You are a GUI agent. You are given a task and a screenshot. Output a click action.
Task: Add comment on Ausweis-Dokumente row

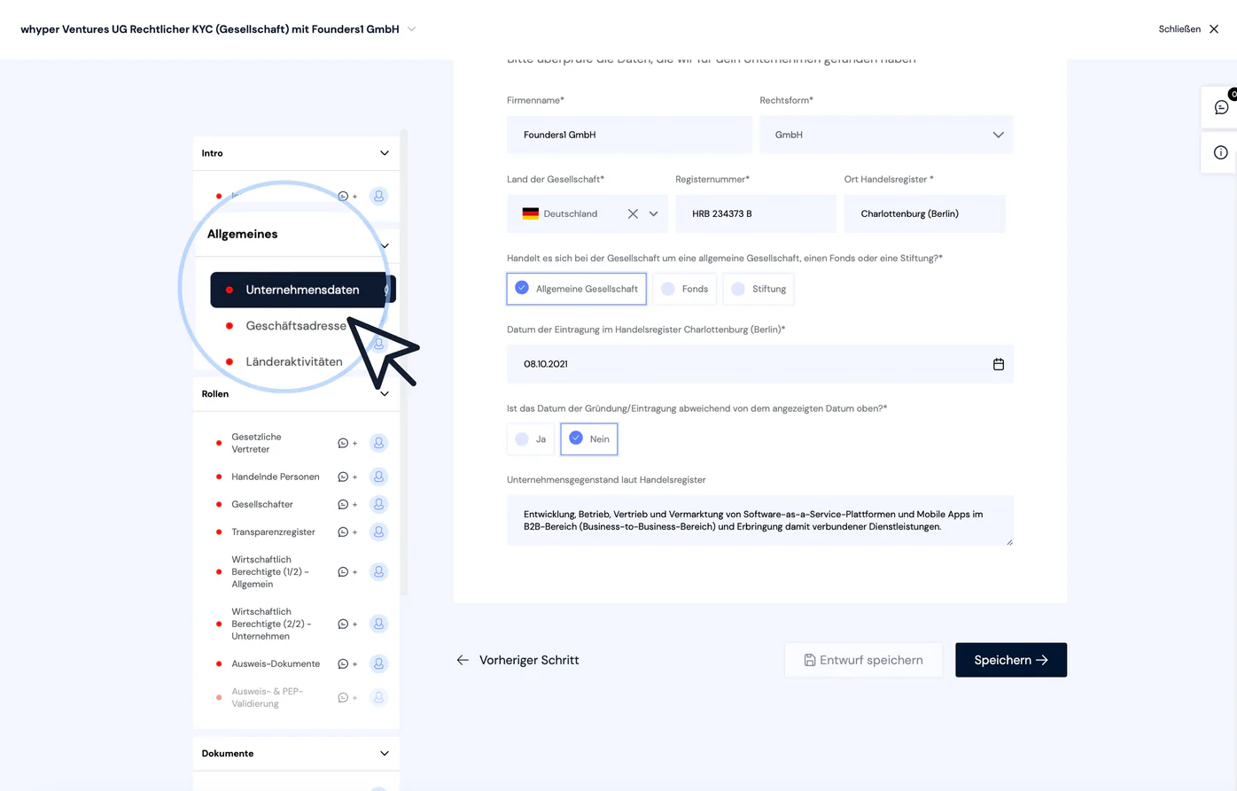coord(347,663)
